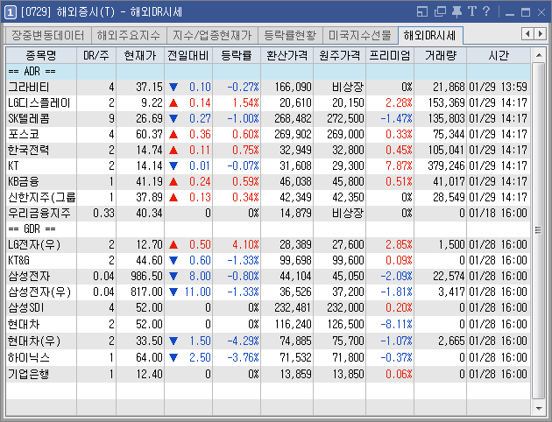The height and width of the screenshot is (422, 552).
Task: Select the 현대차(우) row name
Action: [x=34, y=341]
